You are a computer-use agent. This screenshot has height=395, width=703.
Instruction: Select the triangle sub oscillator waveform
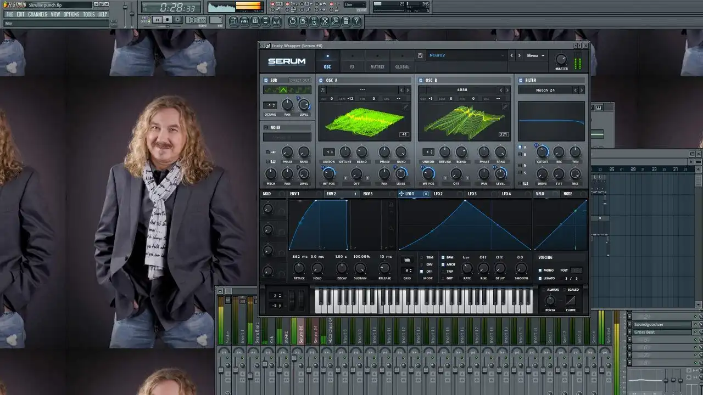pyautogui.click(x=283, y=90)
